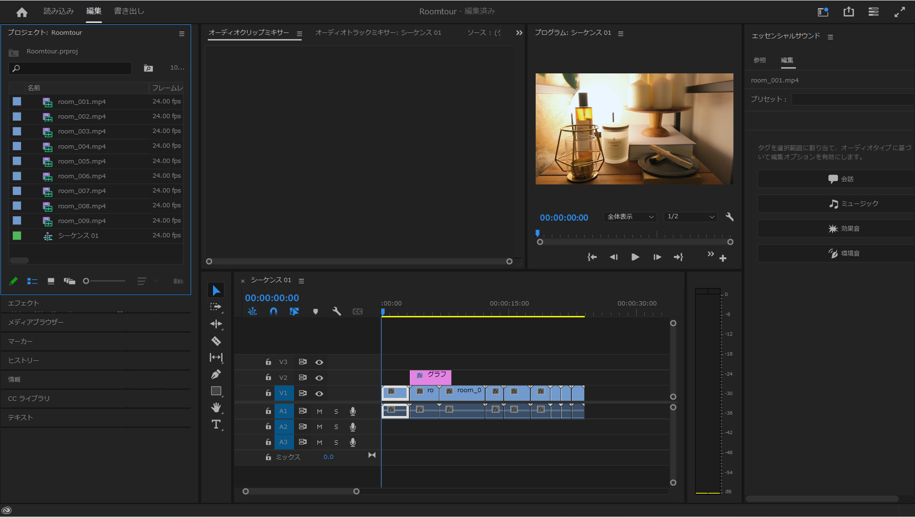Open workspaces icon in top bar
Viewport: 915px width, 518px height.
pos(823,12)
